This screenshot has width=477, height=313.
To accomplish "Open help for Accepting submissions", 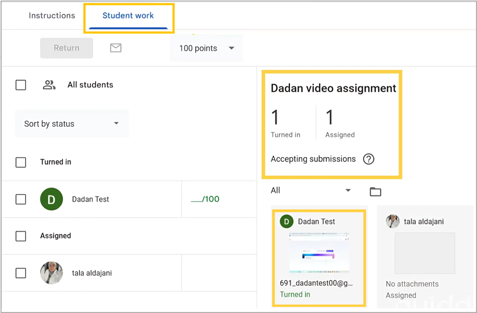I will [x=369, y=159].
